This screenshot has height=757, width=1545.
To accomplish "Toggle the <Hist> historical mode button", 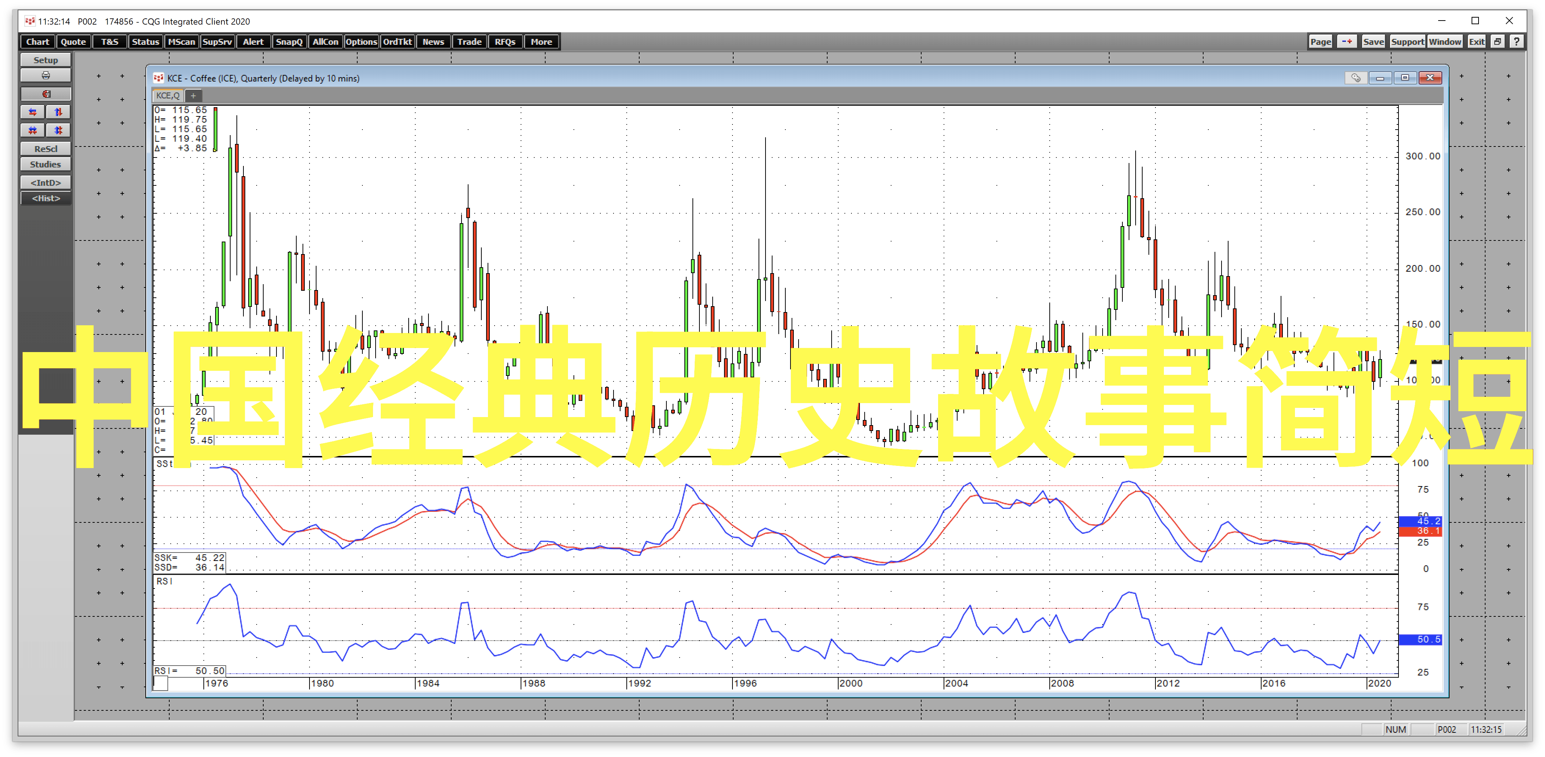I will pos(46,199).
